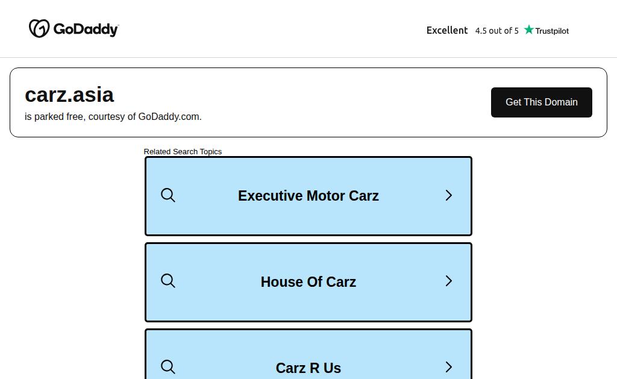Open the Trustpilot wordmark link
Image resolution: width=617 pixels, height=379 pixels.
552,31
